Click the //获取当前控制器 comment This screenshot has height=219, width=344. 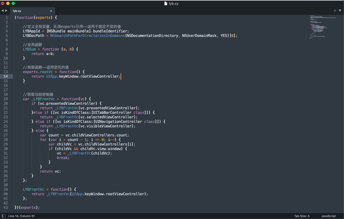pyautogui.click(x=38, y=94)
